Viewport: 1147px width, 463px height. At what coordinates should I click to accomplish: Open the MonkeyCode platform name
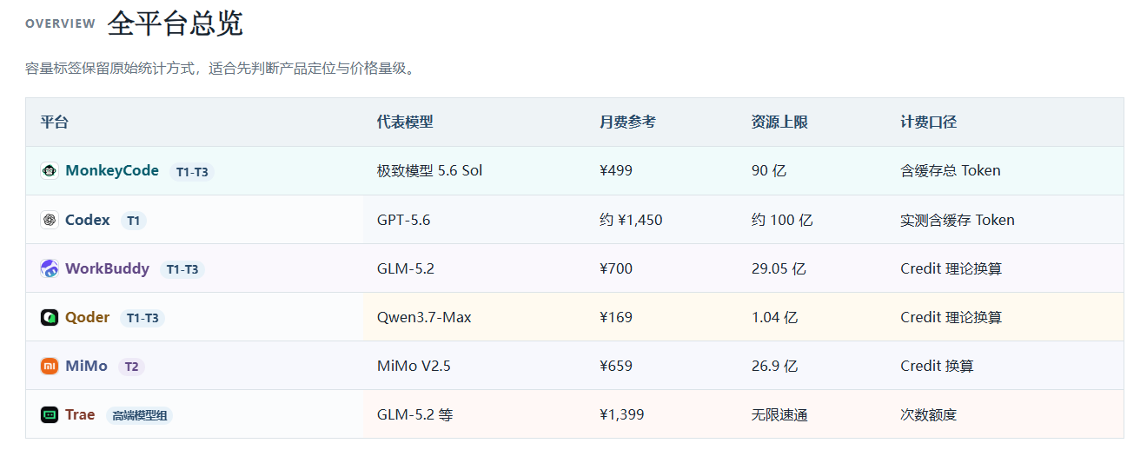pos(112,170)
